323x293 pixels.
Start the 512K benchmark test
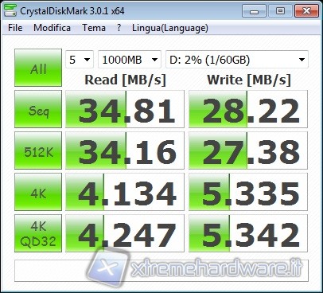[38, 150]
